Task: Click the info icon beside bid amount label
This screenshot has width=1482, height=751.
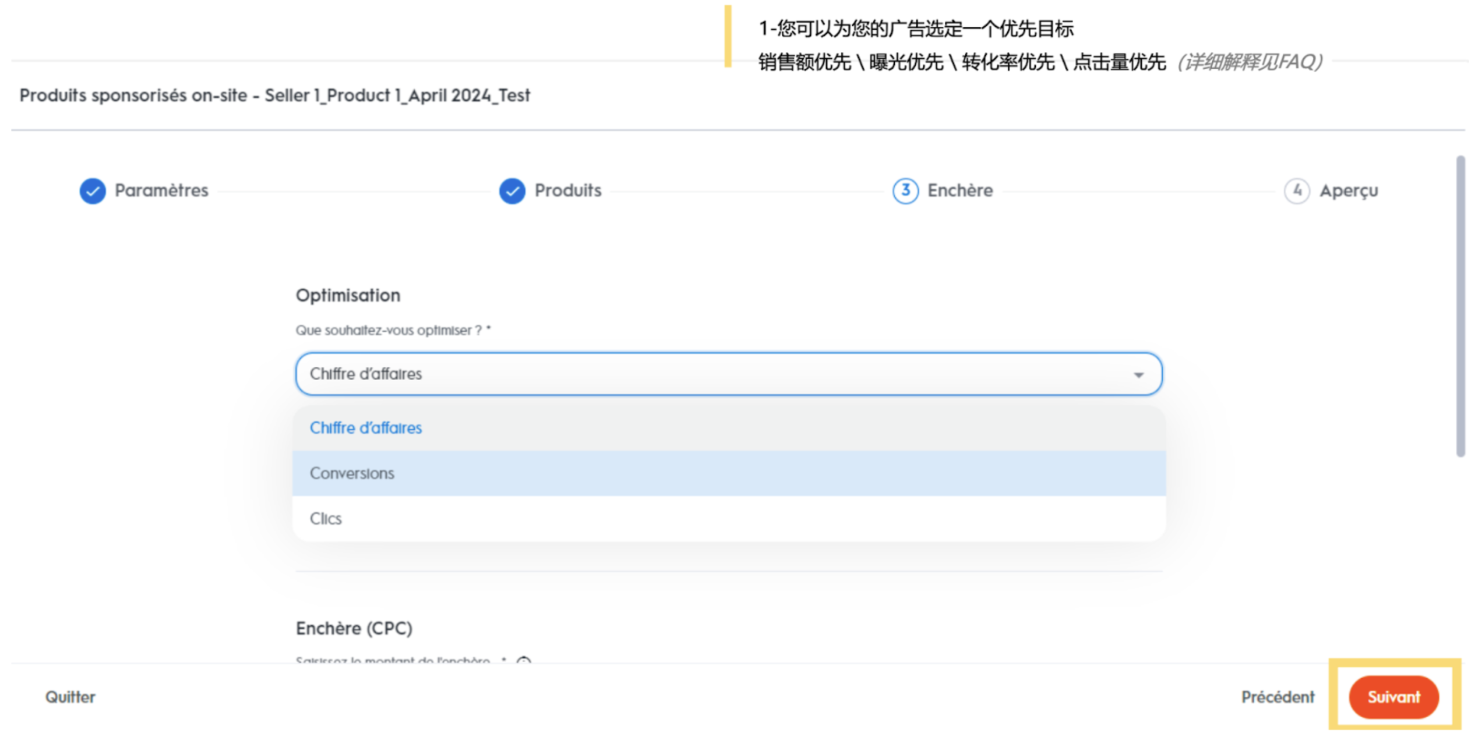Action: (x=524, y=661)
